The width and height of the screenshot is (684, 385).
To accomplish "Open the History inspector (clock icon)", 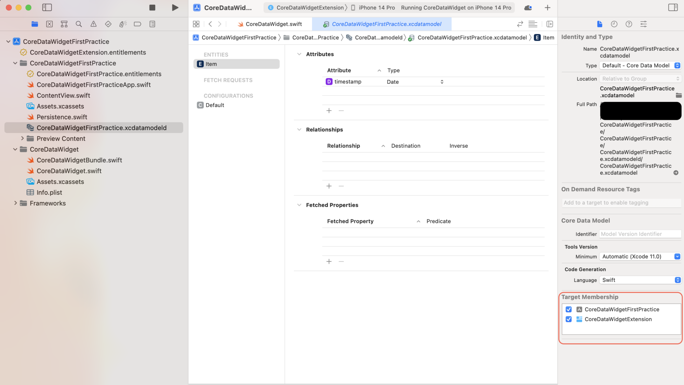I will [614, 24].
